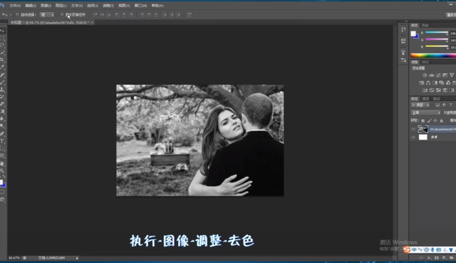Open the 图像 (Image) menu
Image resolution: width=456 pixels, height=263 pixels.
46,6
